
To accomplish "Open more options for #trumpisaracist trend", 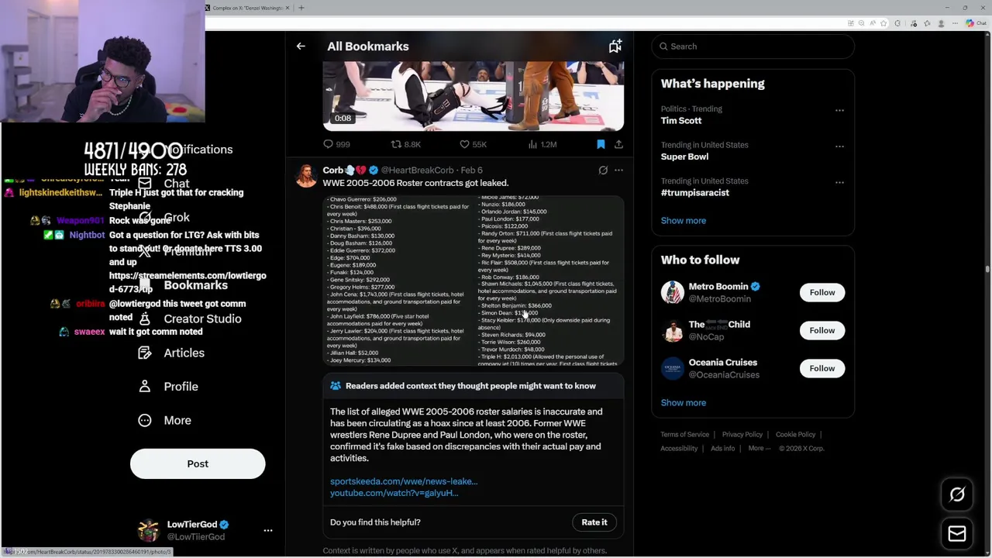I will [839, 182].
